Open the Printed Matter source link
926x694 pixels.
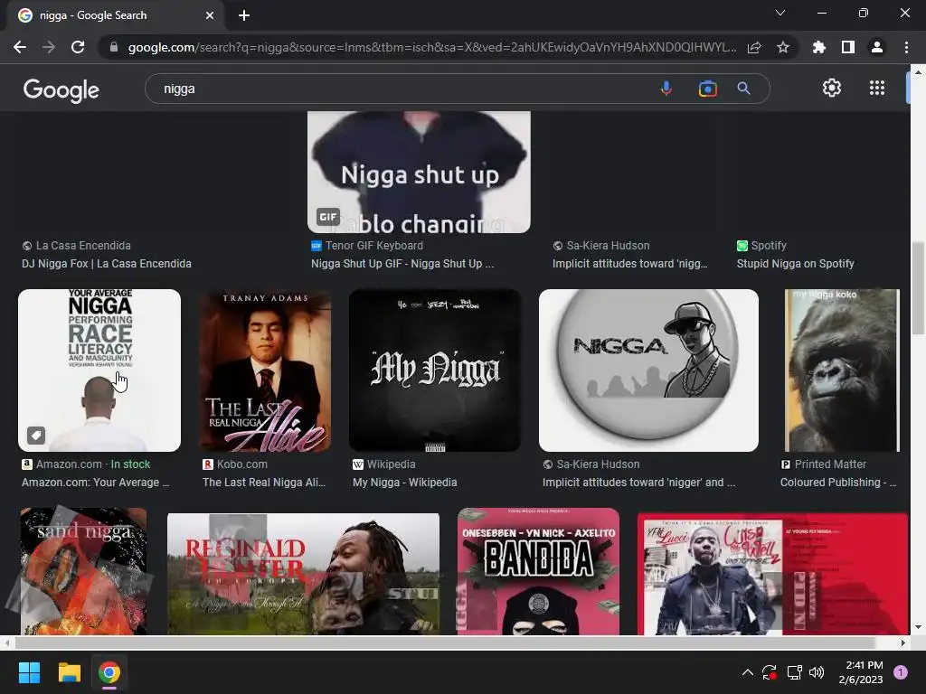point(824,464)
